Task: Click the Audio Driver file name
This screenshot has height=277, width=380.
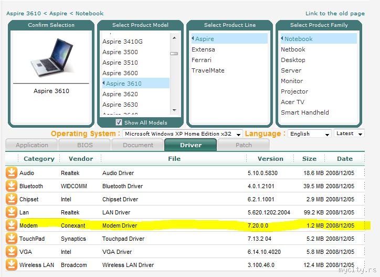Action: point(118,173)
